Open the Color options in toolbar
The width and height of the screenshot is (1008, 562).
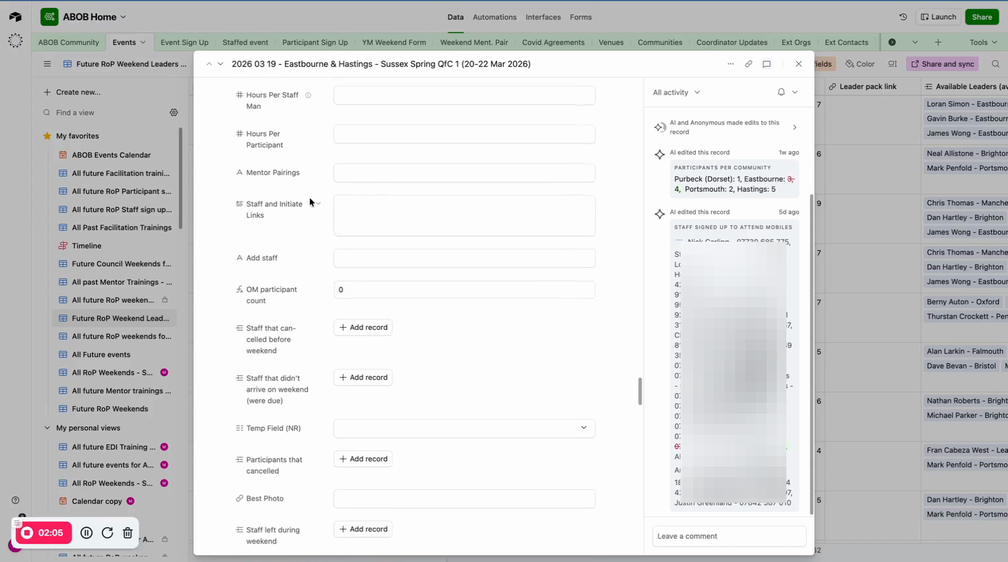(860, 64)
